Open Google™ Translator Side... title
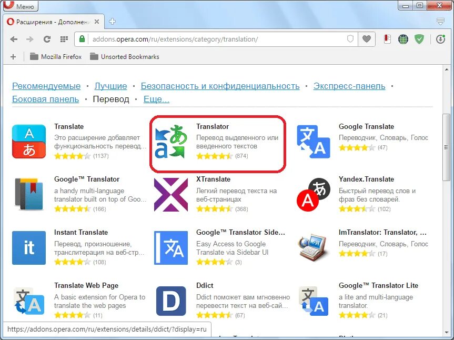The image size is (454, 340). (240, 232)
